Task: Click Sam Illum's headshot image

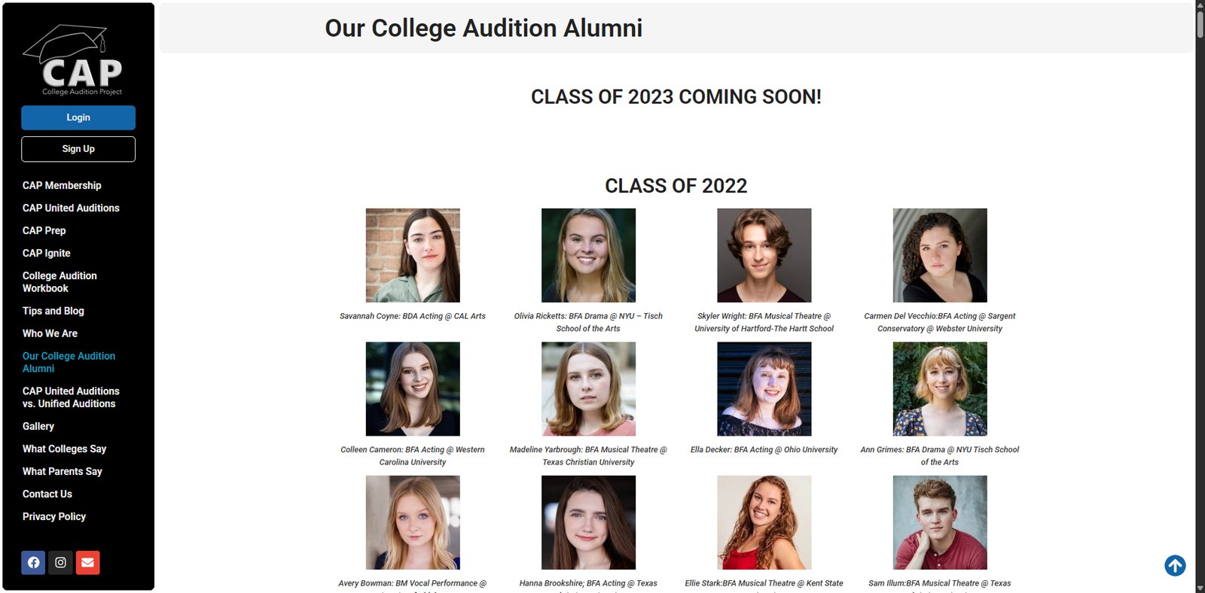Action: tap(939, 522)
